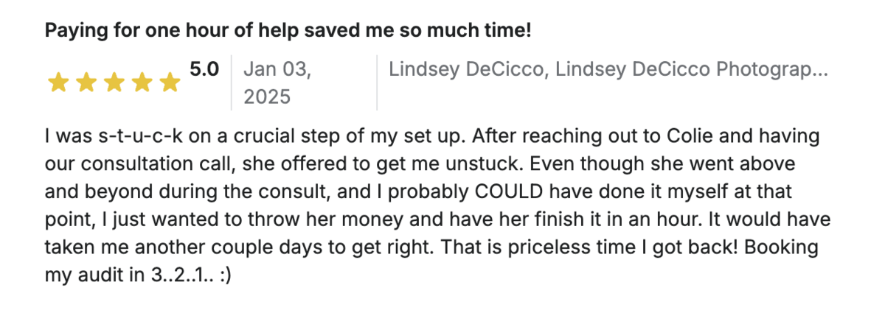Click the 2025 year text
This screenshot has width=885, height=310.
tap(266, 96)
